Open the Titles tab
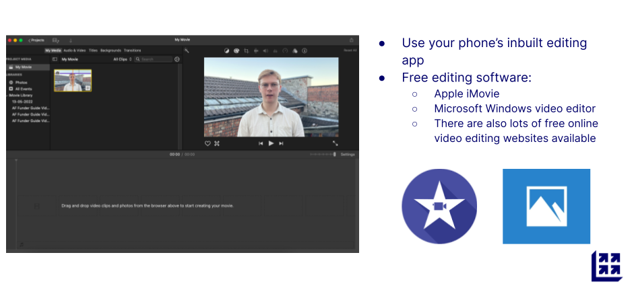The image size is (634, 294). tap(93, 50)
